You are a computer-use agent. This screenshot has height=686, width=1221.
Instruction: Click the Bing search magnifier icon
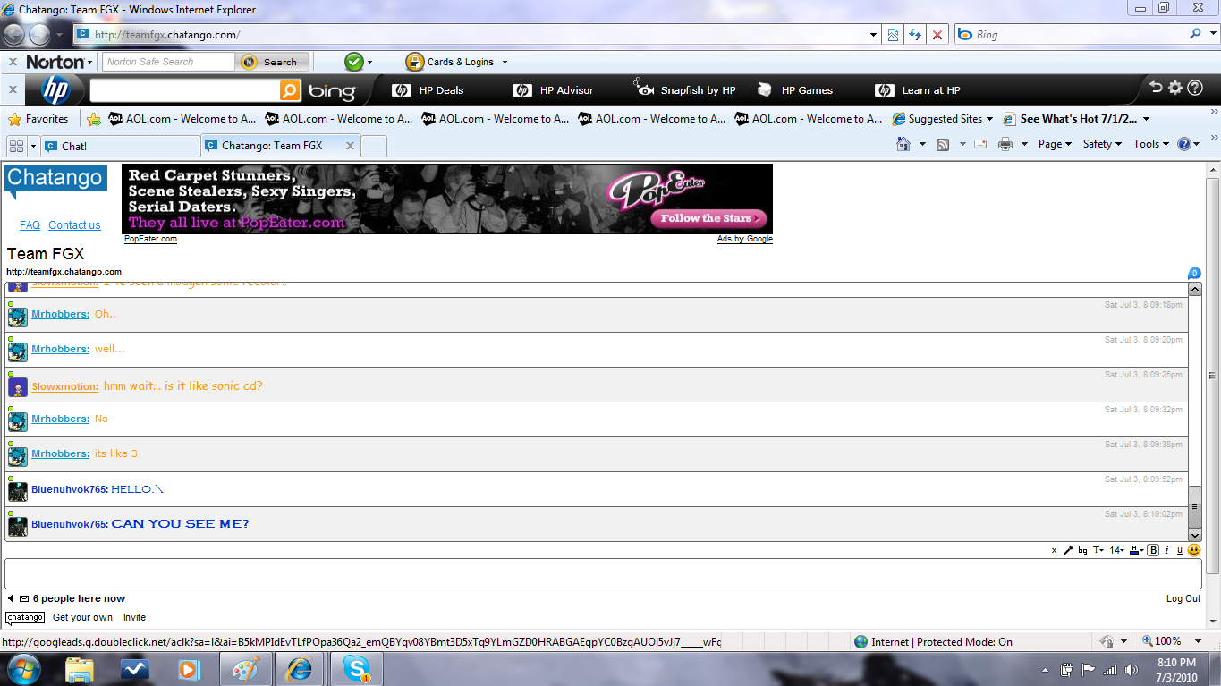[1196, 35]
